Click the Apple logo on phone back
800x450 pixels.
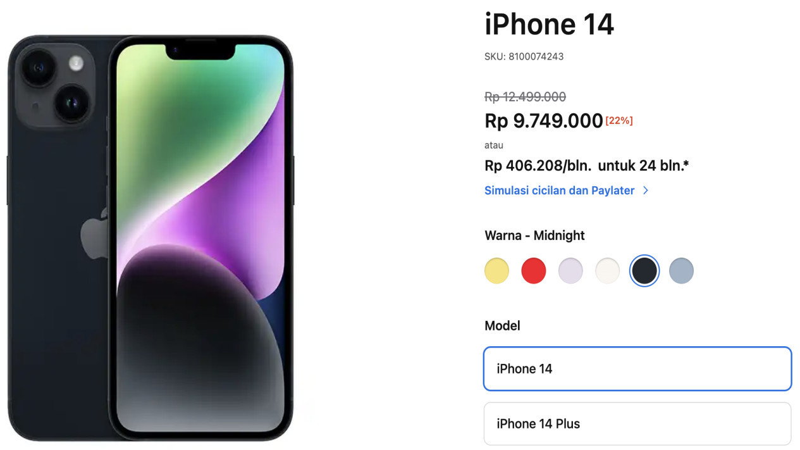[x=94, y=234]
